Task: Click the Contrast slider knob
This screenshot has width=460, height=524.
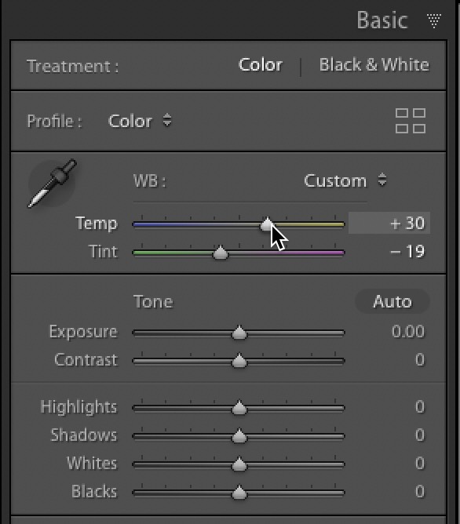Action: (239, 361)
